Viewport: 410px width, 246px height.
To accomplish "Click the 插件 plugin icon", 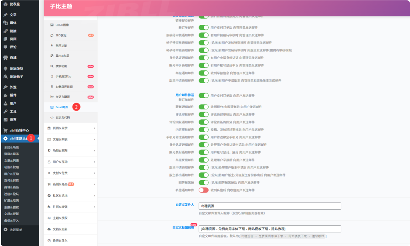I will pyautogui.click(x=6, y=95).
